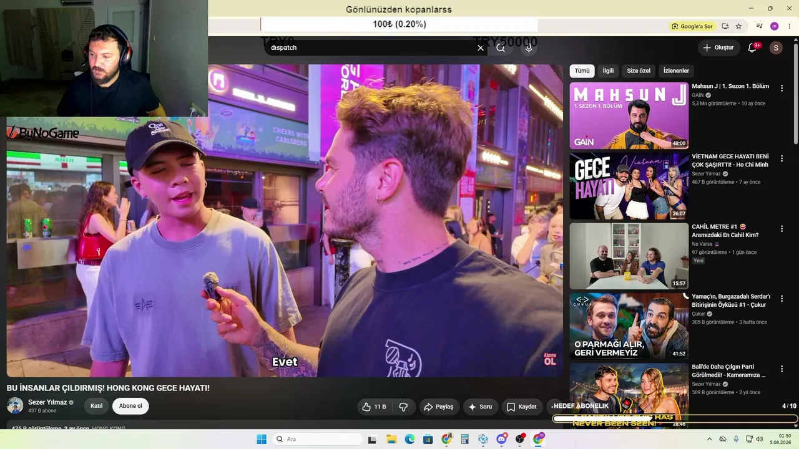This screenshot has width=799, height=449.
Task: Click the video player to pause
Action: pyautogui.click(x=285, y=221)
